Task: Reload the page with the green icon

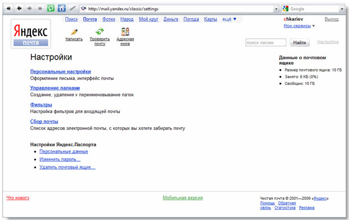Action: [x=51, y=8]
